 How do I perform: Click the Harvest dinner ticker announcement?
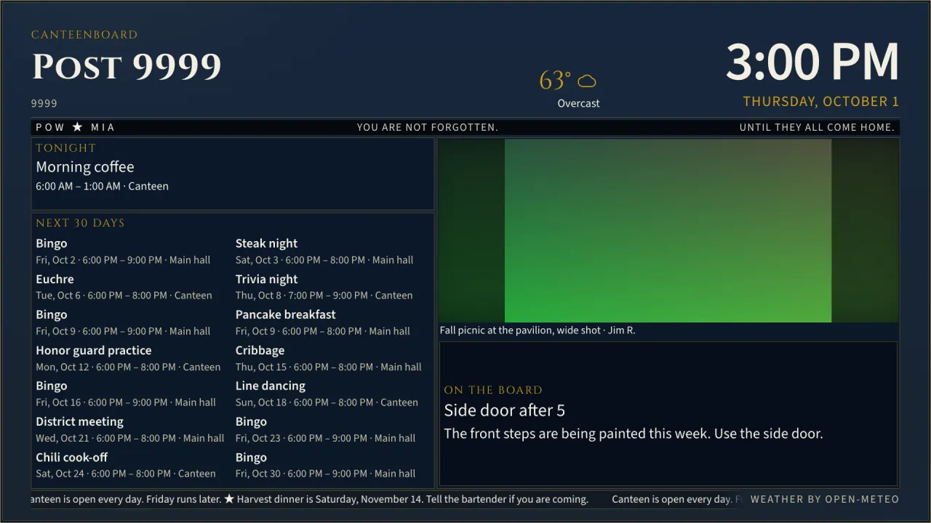[412, 499]
